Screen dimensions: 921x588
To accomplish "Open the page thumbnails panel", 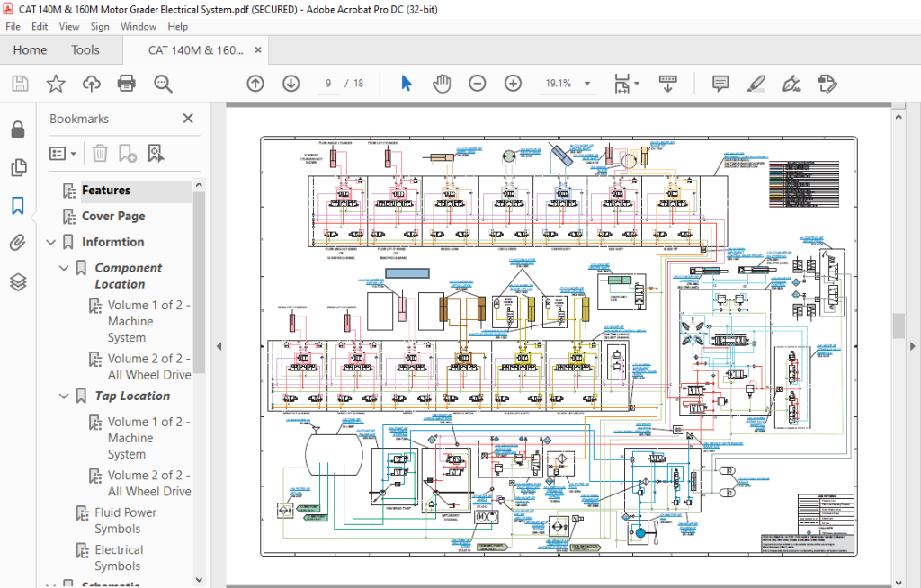I will point(18,167).
